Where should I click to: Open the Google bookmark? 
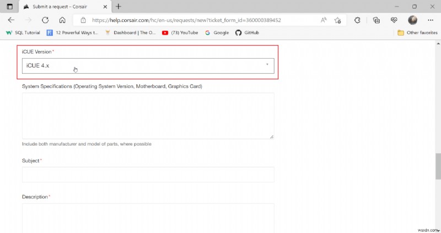217,33
